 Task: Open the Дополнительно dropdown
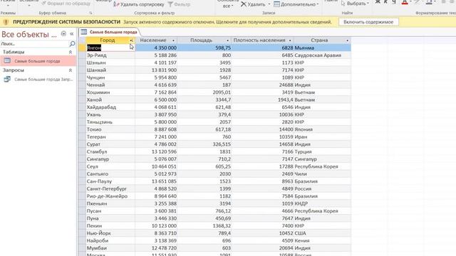coord(296,4)
